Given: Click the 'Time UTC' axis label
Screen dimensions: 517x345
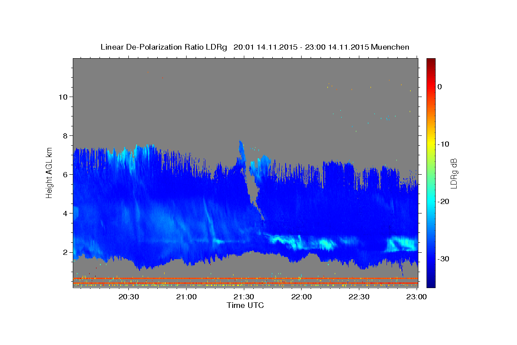Looking at the screenshot, I should coord(245,305).
